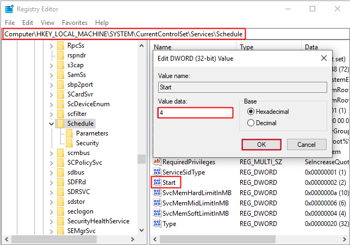Viewport: 350px width, 245px height.
Task: Click the Type DWORD value icon
Action: click(157, 224)
